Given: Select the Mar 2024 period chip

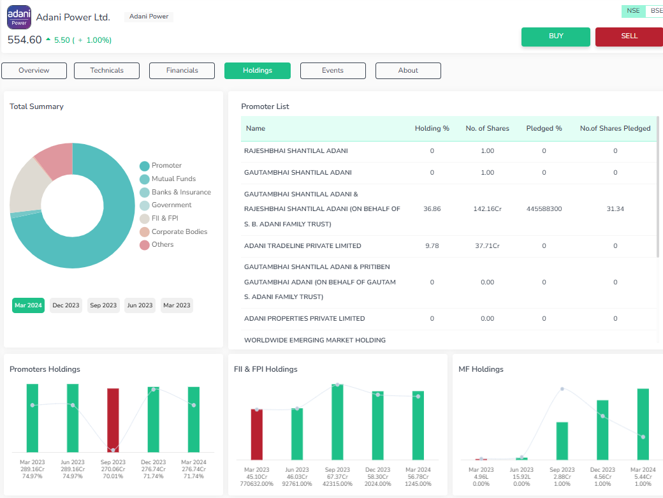Looking at the screenshot, I should 28,305.
